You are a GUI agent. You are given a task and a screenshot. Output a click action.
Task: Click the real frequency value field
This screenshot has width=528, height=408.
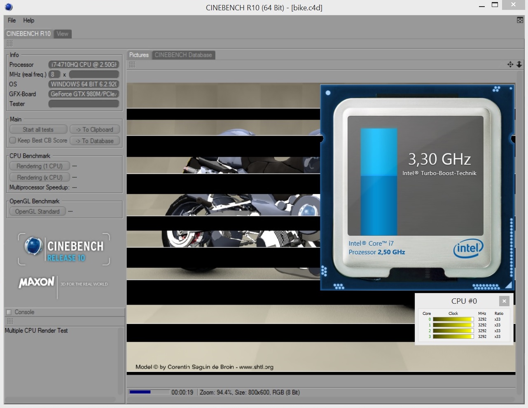coord(94,74)
